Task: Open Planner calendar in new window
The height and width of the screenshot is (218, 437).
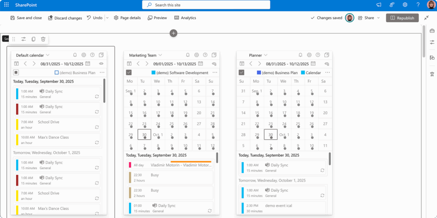Action: pyautogui.click(x=326, y=55)
